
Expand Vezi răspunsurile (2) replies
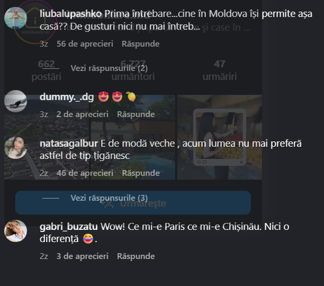tap(109, 68)
